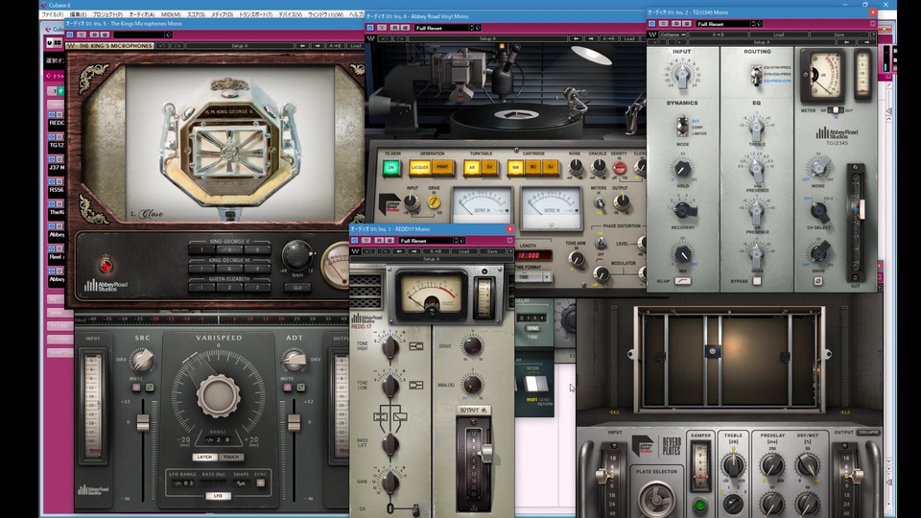Viewport: 921px width, 518px height.
Task: Select Queen Elizabeth microphone 3
Action: tap(257, 287)
